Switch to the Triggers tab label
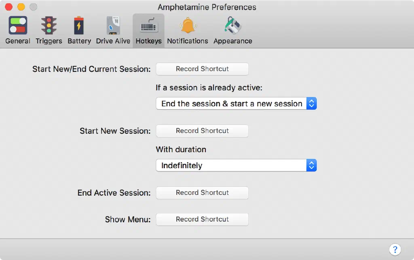 (x=49, y=41)
